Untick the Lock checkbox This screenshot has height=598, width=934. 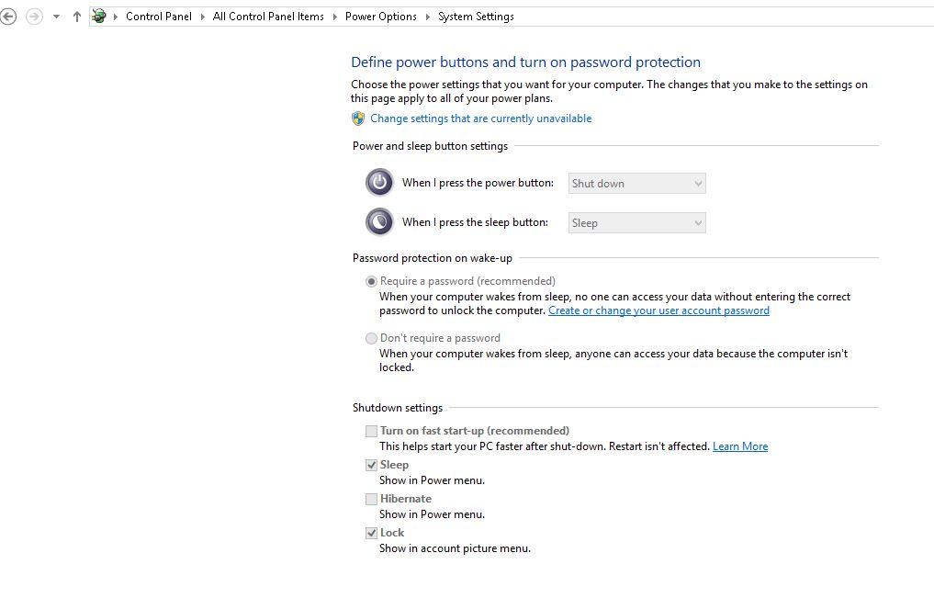(371, 533)
